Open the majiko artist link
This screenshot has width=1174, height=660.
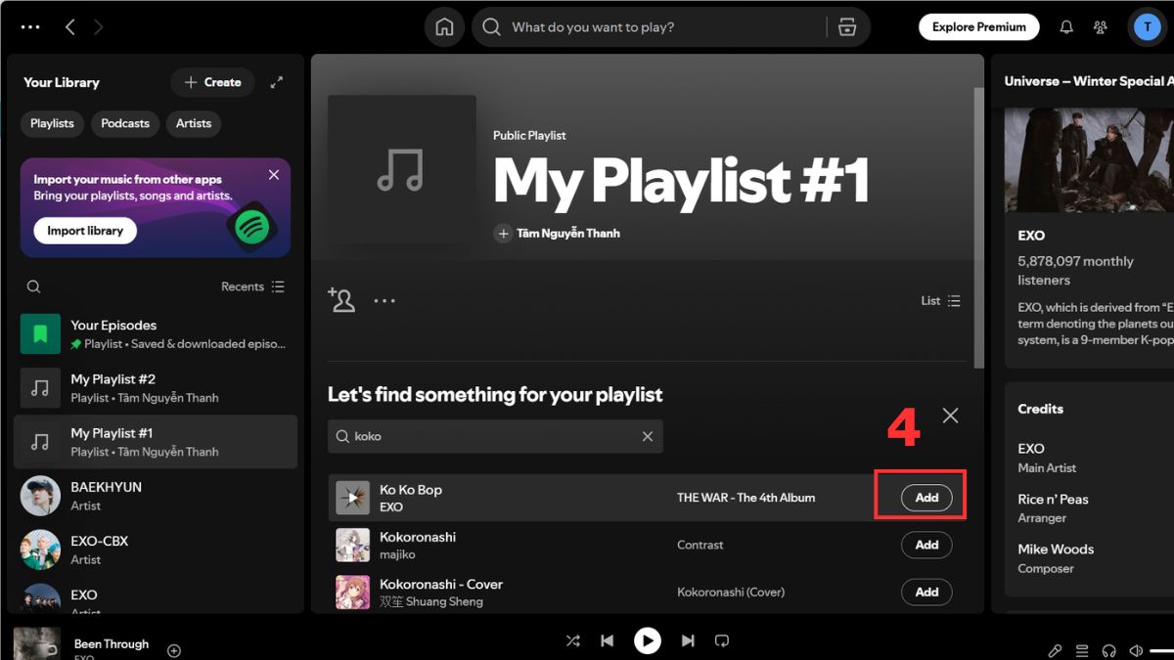click(x=397, y=554)
